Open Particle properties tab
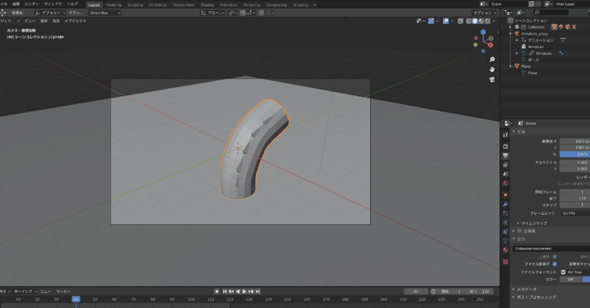The width and height of the screenshot is (590, 308). 506,213
